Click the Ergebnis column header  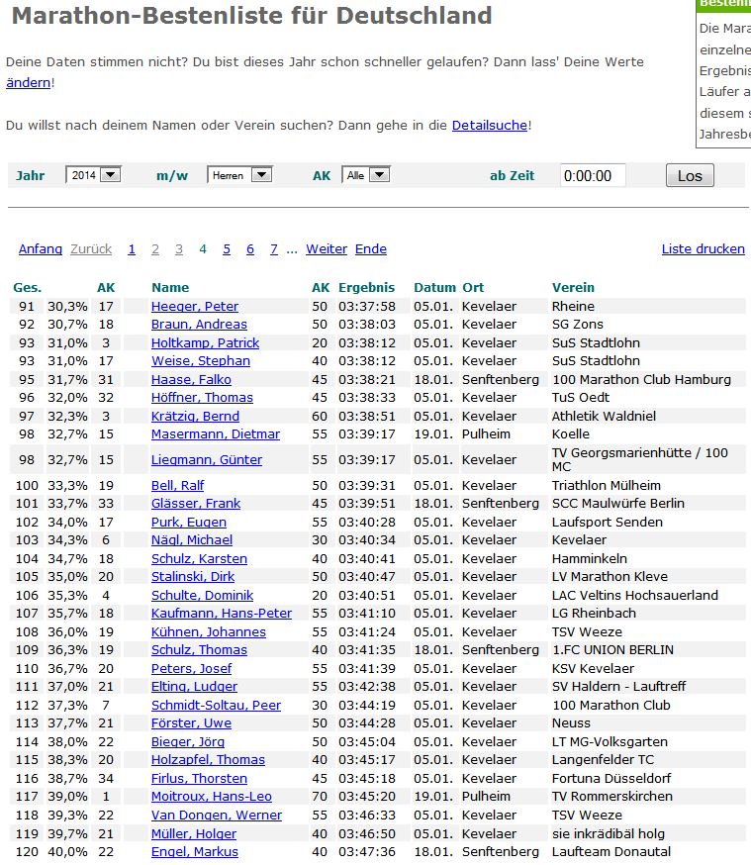[x=367, y=287]
